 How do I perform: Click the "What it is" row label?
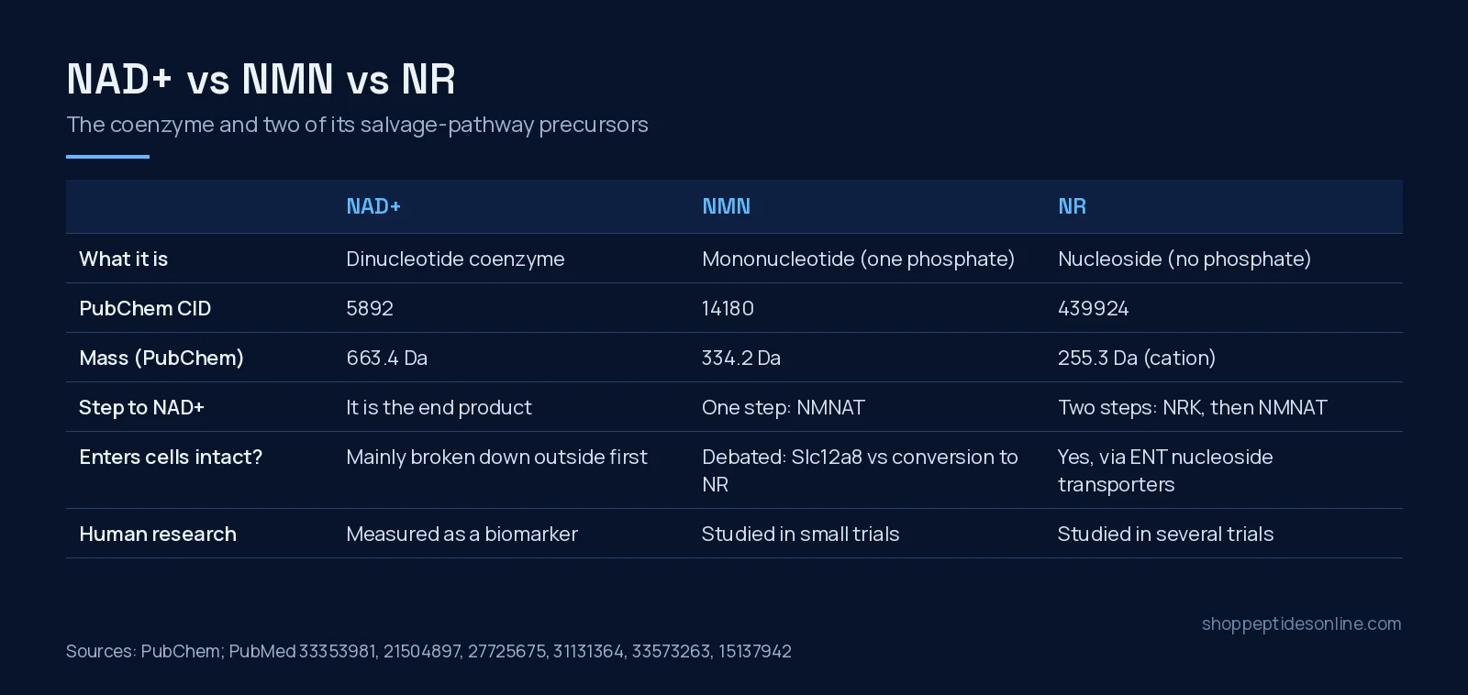pos(123,259)
